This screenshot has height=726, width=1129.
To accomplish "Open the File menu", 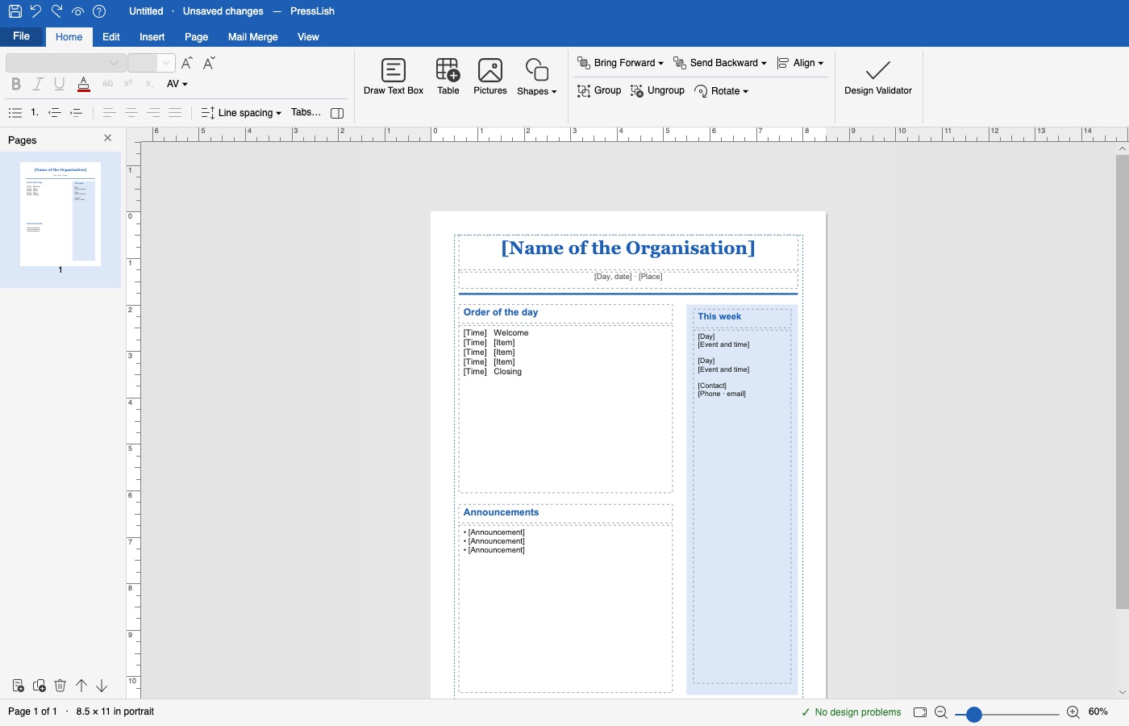I will [22, 36].
